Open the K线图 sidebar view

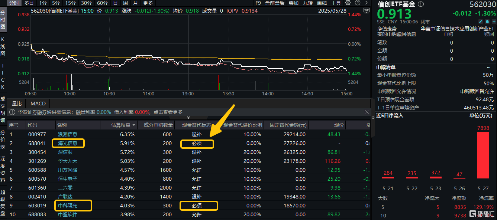pos(3,46)
